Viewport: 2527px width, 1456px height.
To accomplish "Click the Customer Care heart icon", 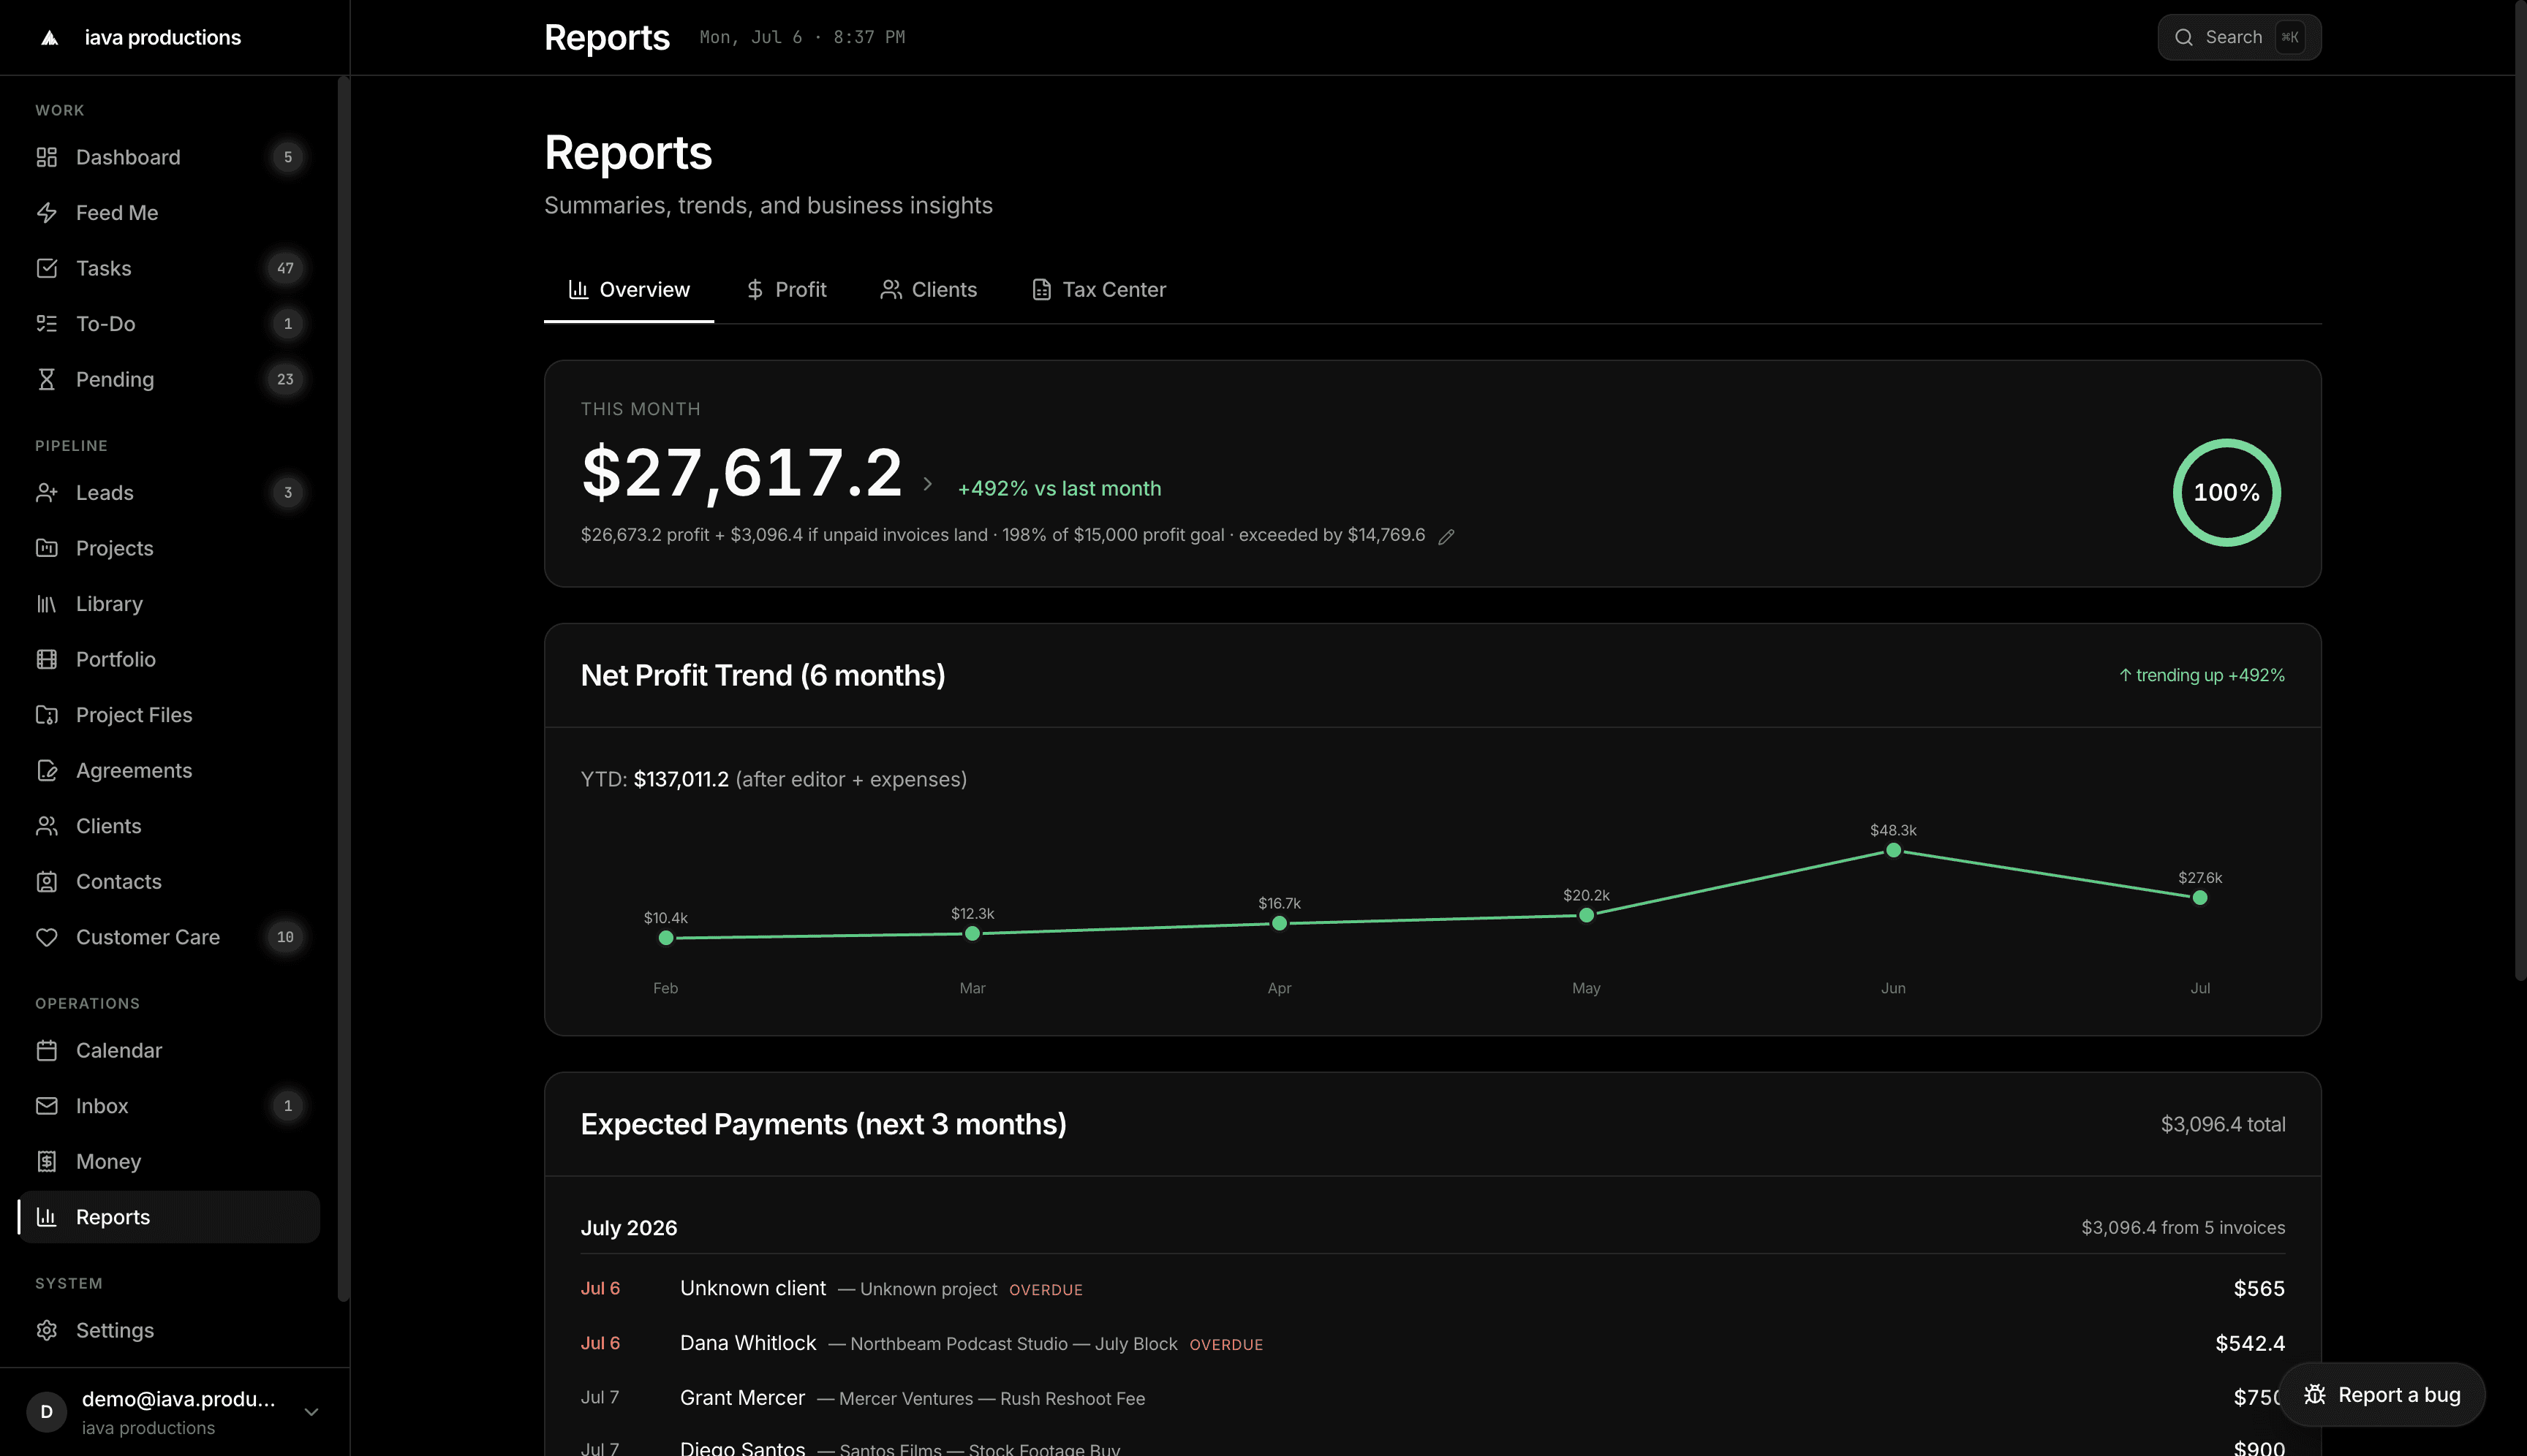I will [47, 937].
